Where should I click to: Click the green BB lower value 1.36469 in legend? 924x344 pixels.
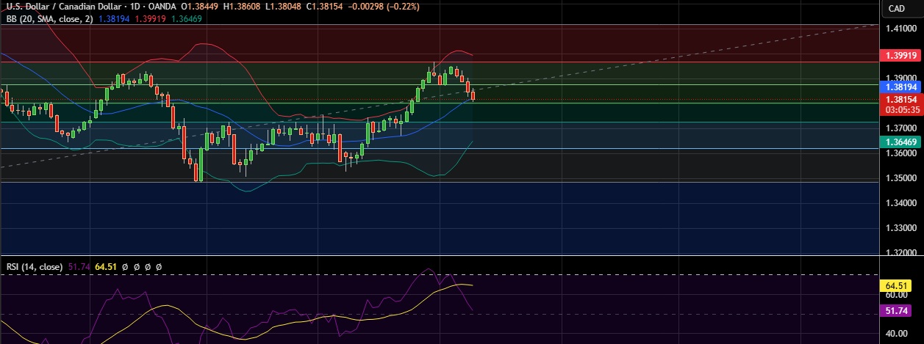coord(187,18)
